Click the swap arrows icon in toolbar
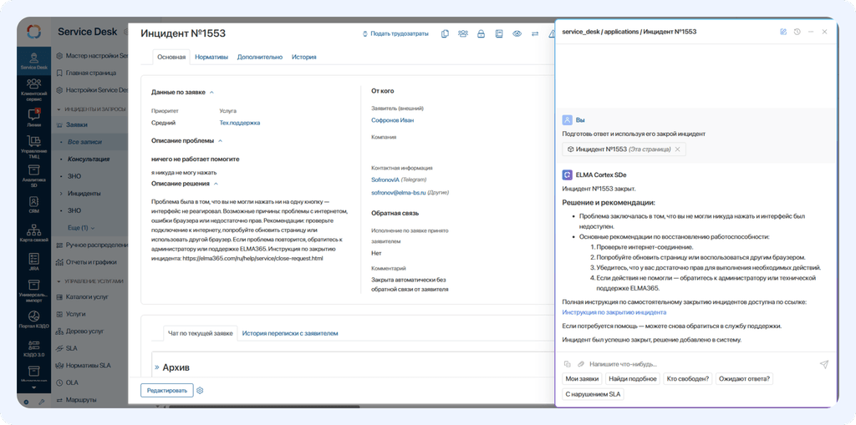The width and height of the screenshot is (856, 425). point(535,34)
